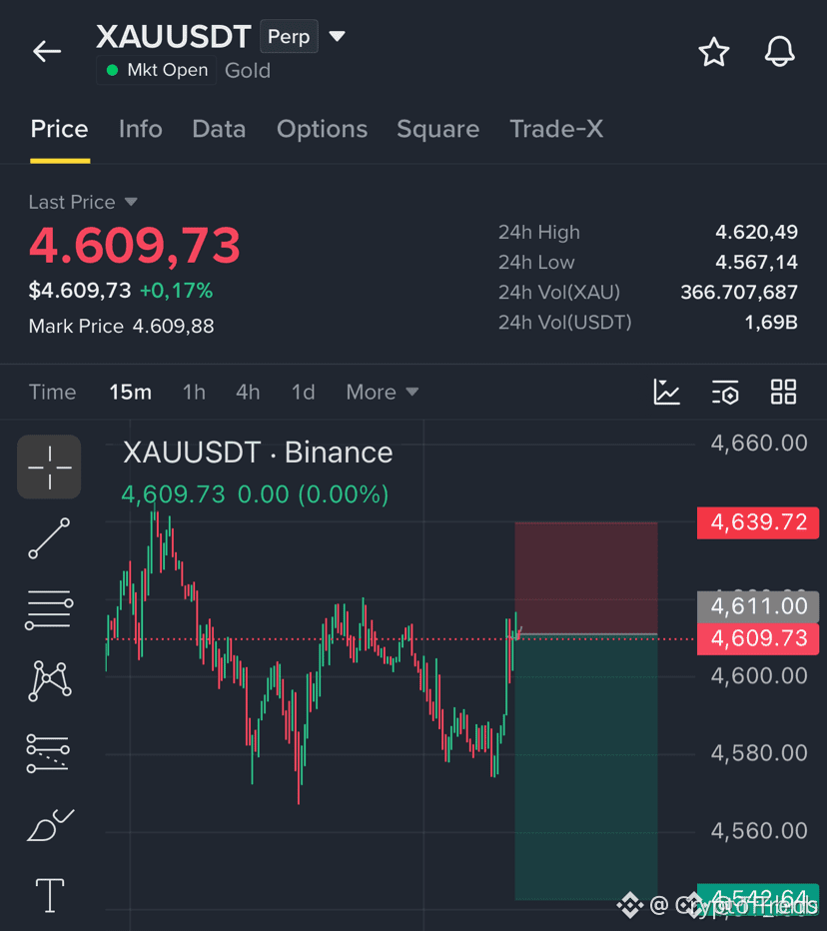The height and width of the screenshot is (931, 827).
Task: Expand the More timeframes dropdown
Action: click(383, 392)
